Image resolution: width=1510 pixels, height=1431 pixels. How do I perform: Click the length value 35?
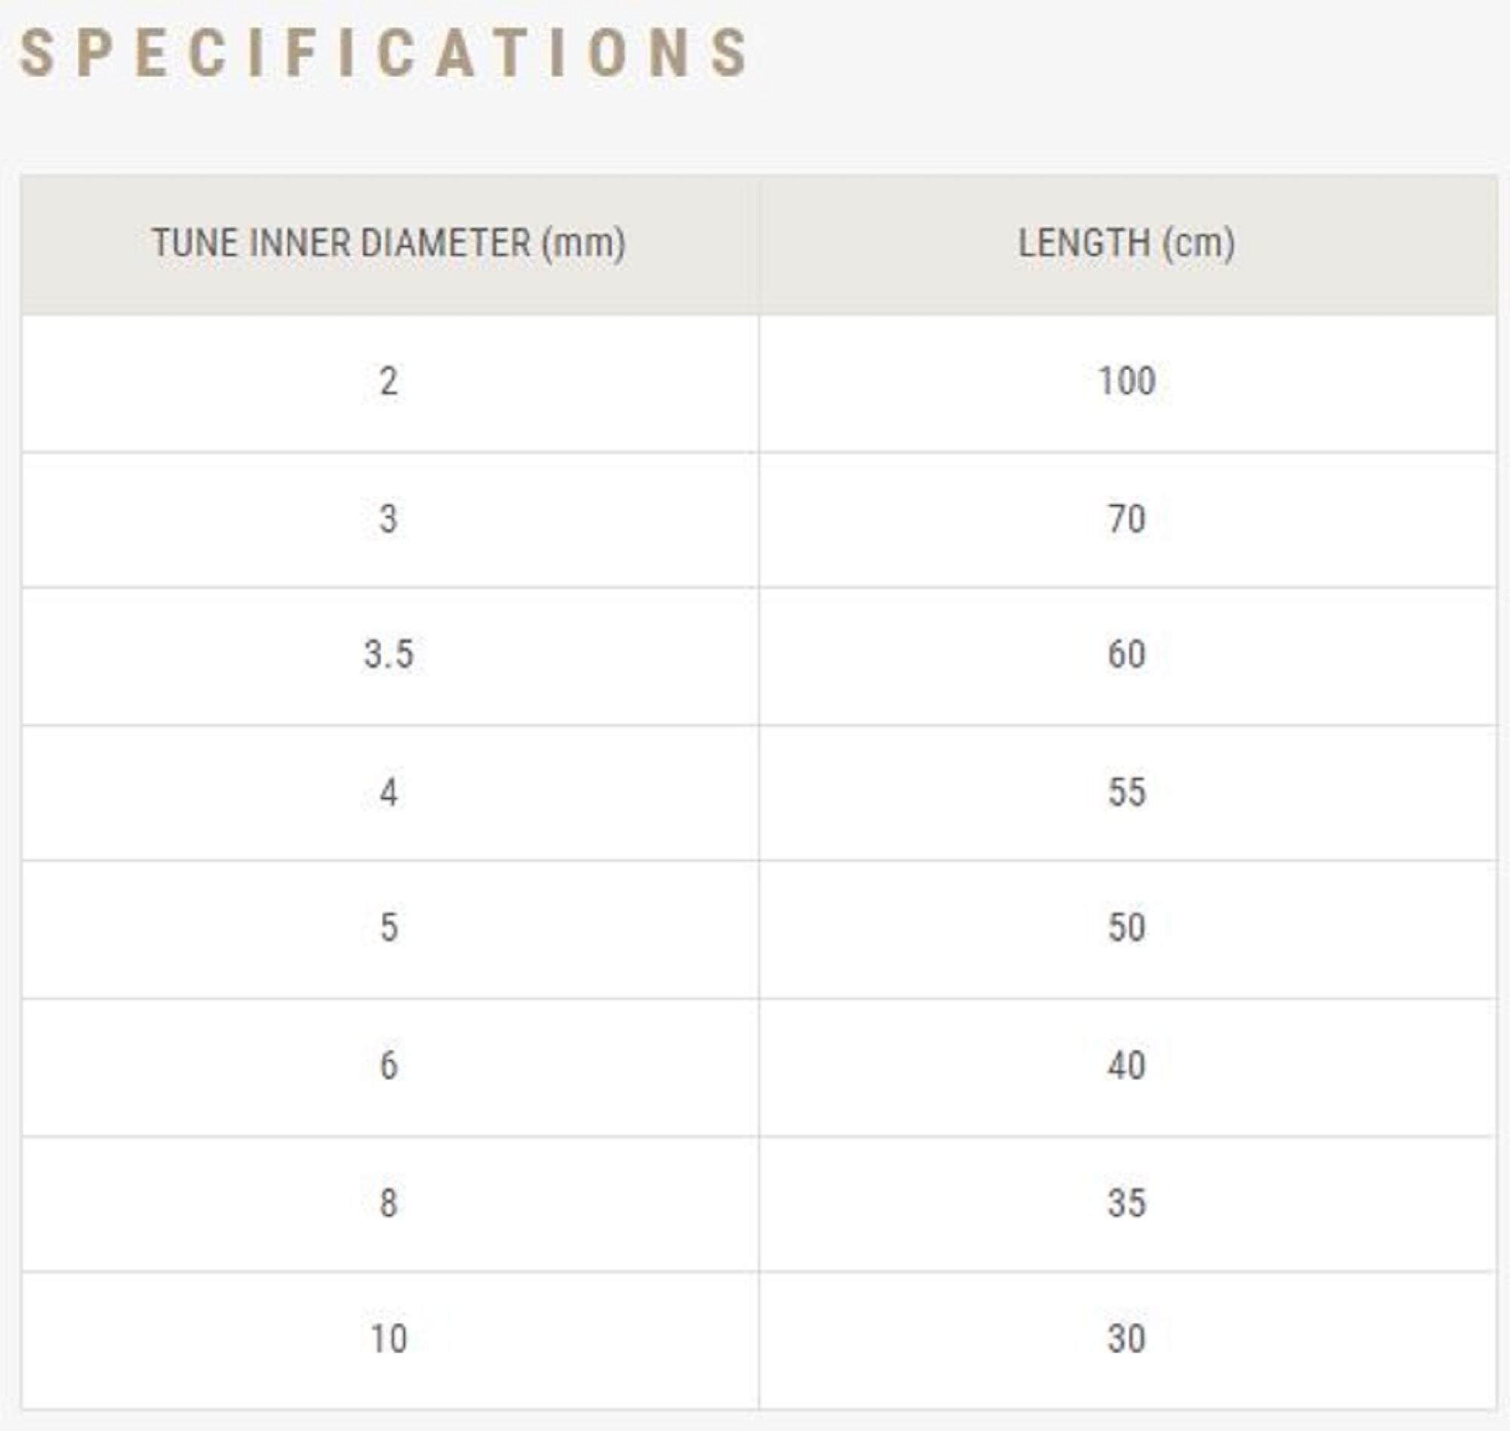[1126, 1203]
